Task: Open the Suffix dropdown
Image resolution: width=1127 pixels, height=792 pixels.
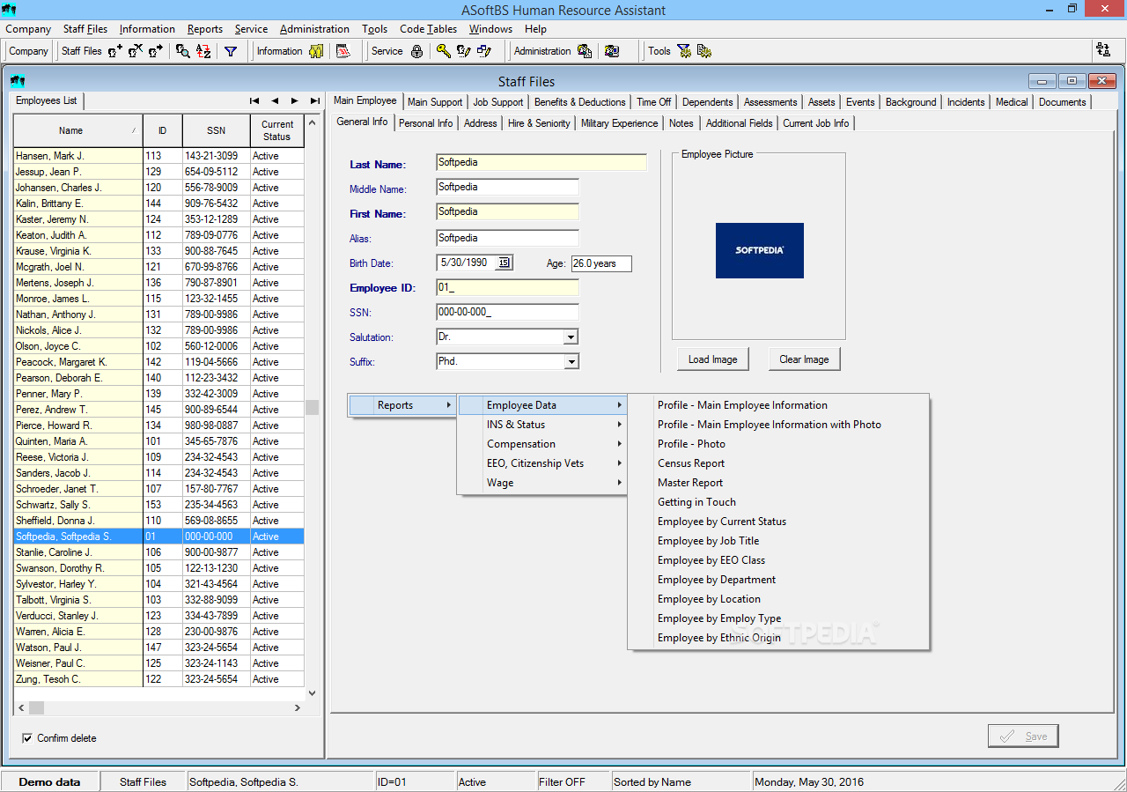Action: [x=571, y=362]
